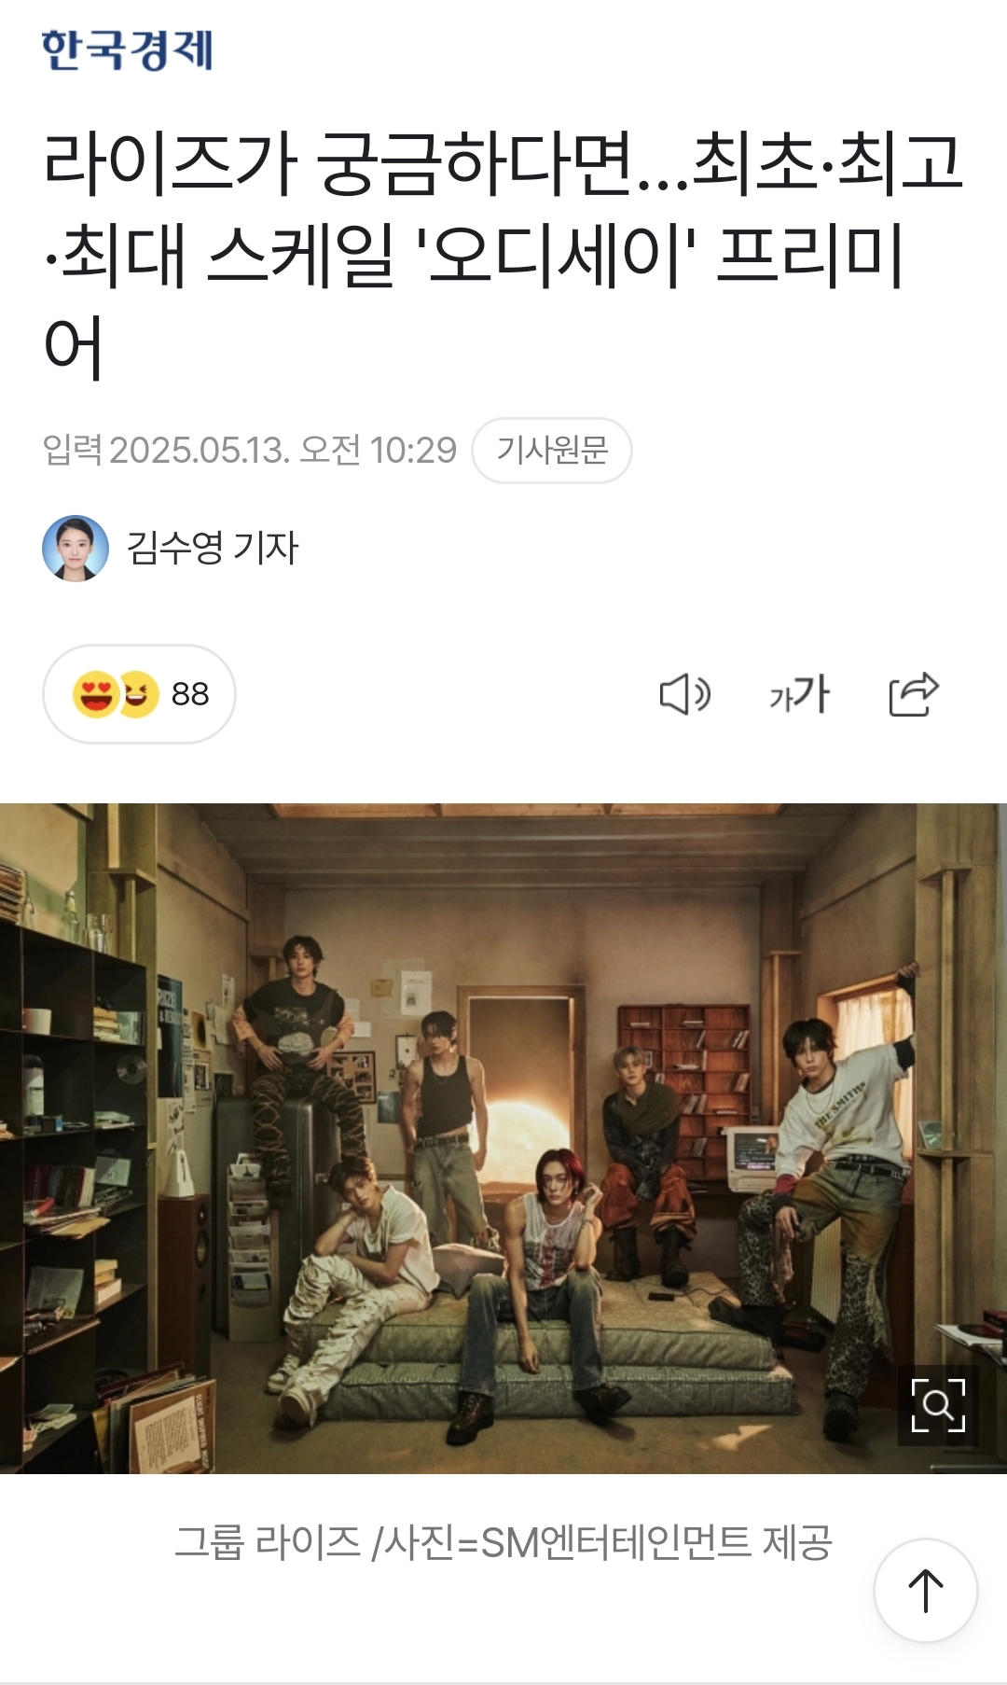Tap the reporter profile photo
The image size is (1007, 1685).
(x=76, y=548)
